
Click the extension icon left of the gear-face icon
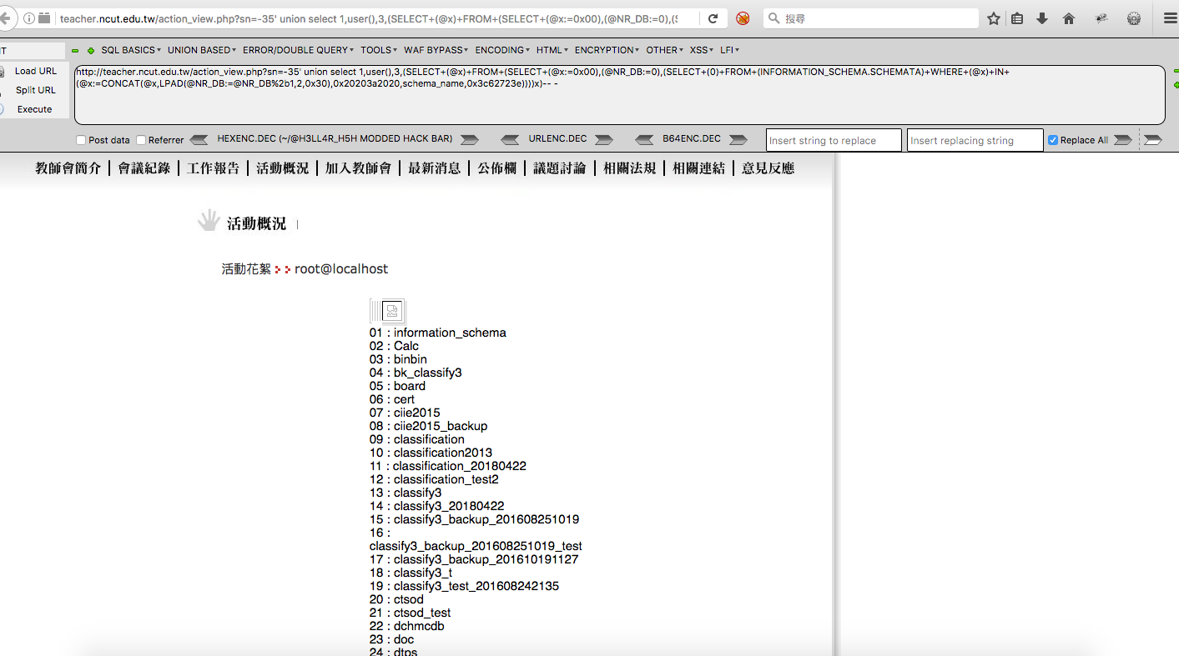pyautogui.click(x=1102, y=18)
